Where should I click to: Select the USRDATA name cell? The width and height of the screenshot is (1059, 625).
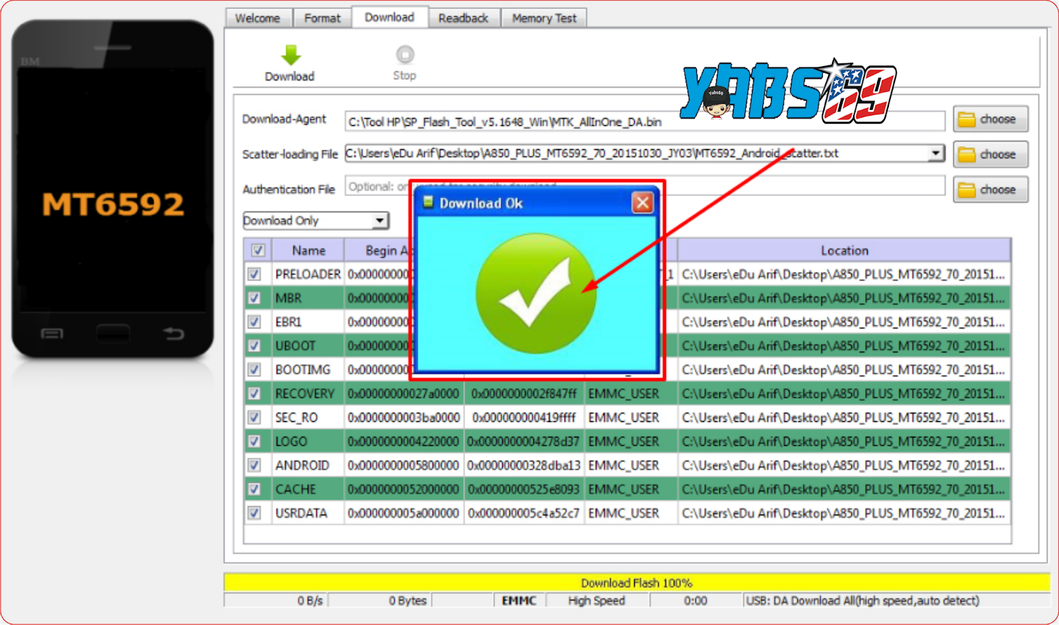(x=308, y=513)
